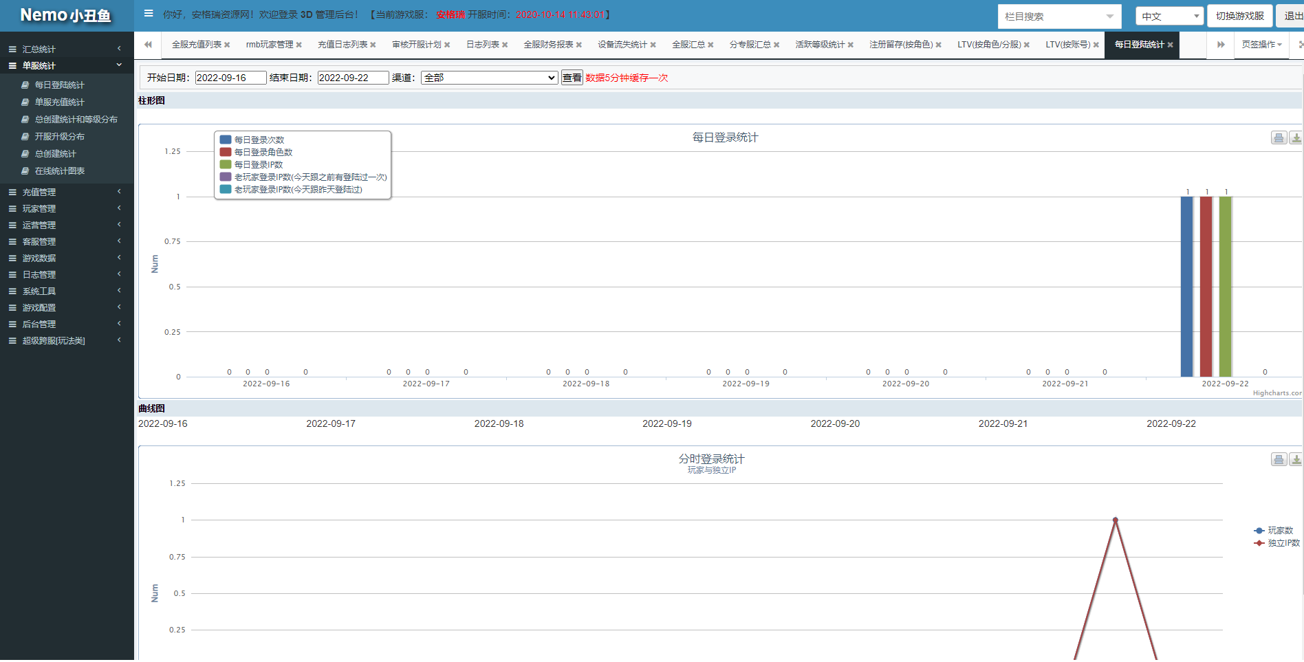Open 单服充值统计 in sidebar
The image size is (1304, 662).
pos(60,102)
